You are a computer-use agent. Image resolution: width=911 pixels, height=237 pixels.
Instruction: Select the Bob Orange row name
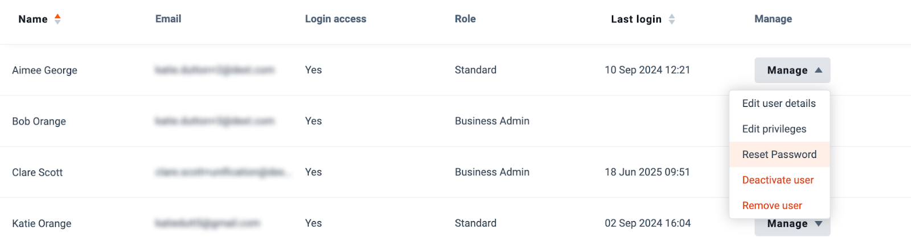[x=39, y=122]
